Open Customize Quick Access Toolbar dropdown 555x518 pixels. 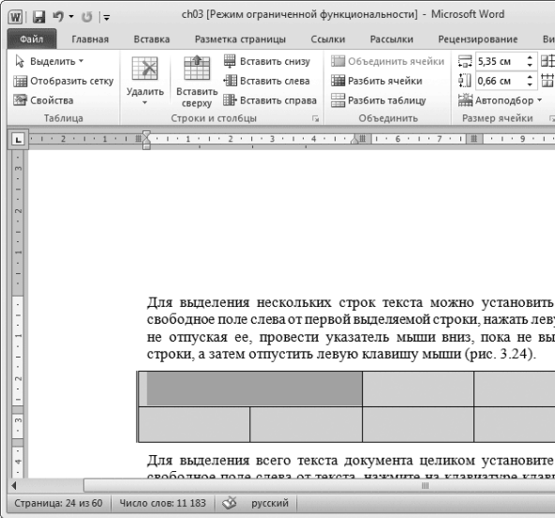point(106,17)
